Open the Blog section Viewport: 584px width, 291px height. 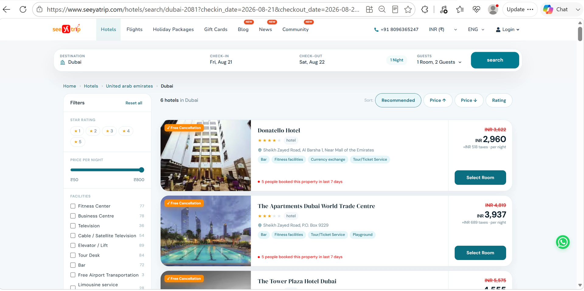243,30
